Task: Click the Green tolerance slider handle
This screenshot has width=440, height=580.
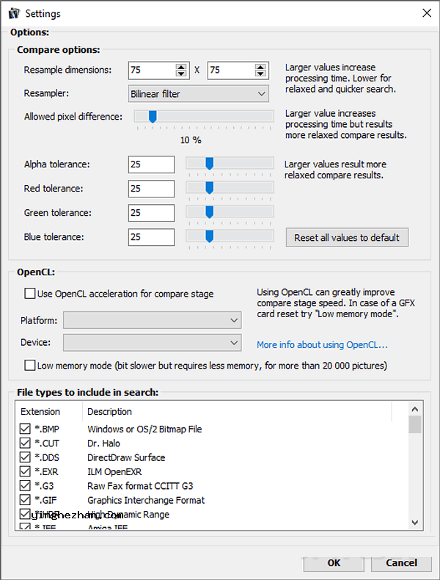Action: (210, 212)
